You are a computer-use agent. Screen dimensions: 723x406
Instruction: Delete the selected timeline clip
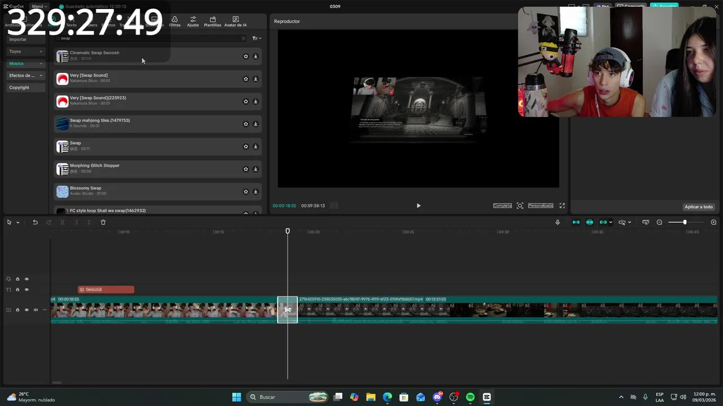point(103,222)
